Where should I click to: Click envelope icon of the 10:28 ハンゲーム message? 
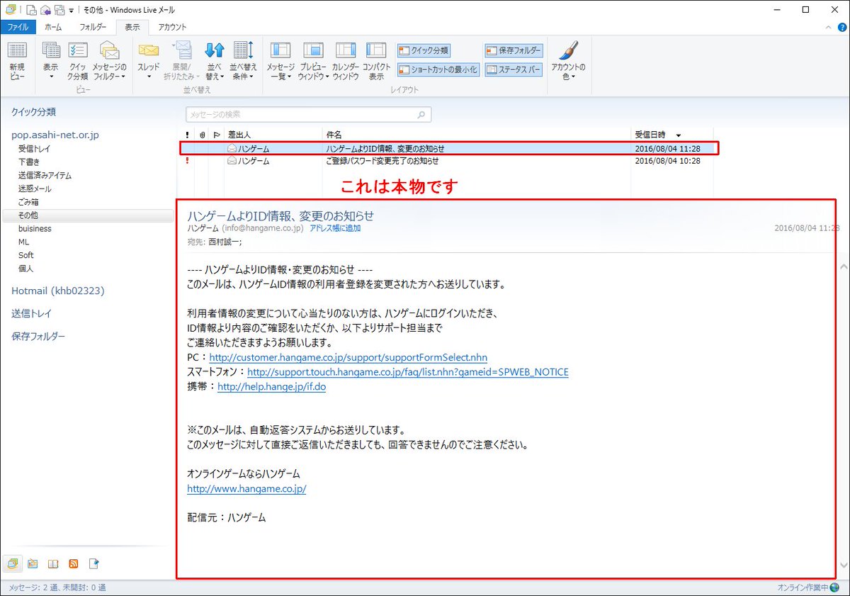click(x=232, y=161)
